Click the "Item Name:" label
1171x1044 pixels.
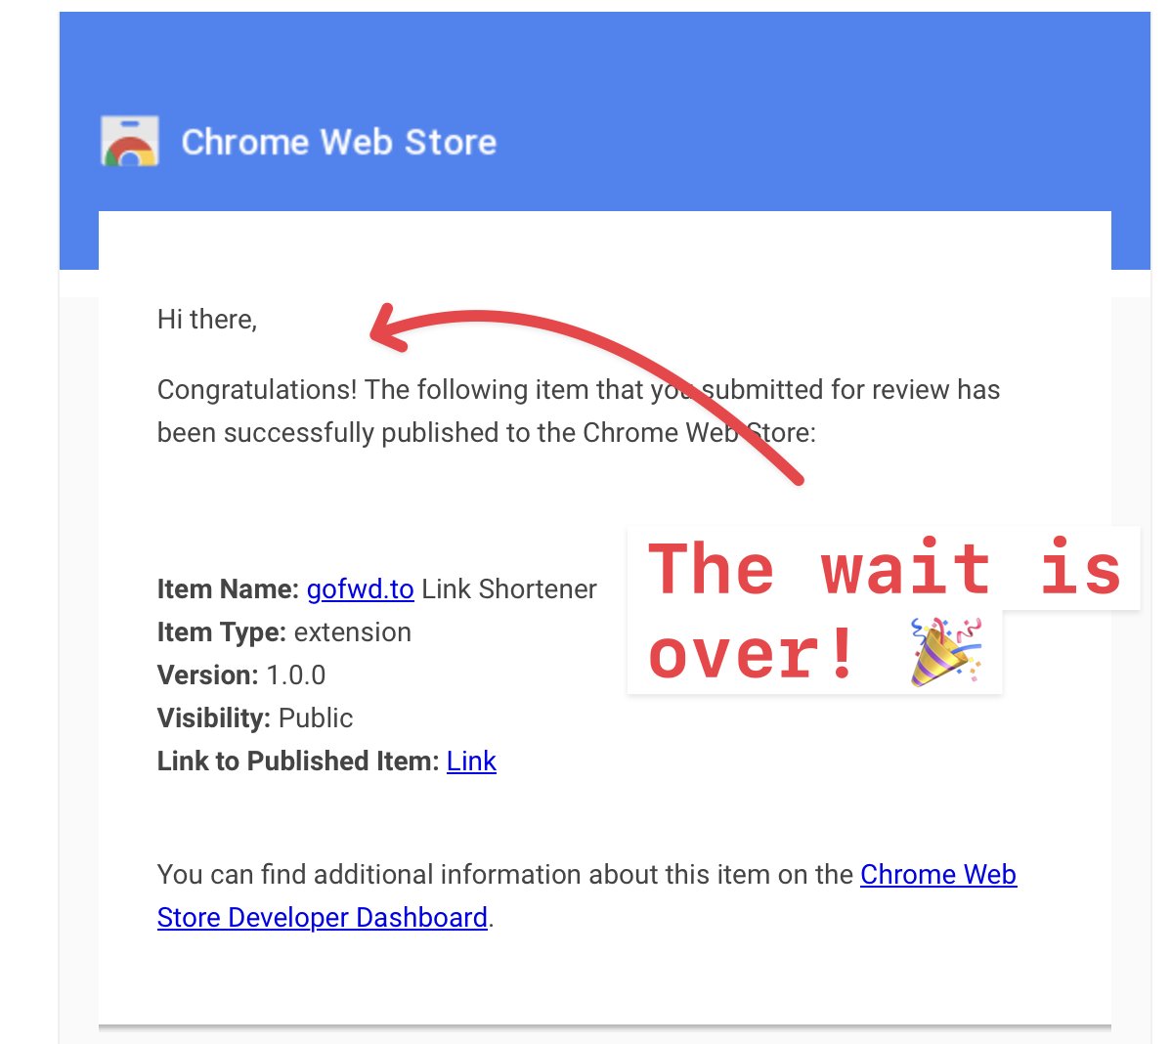pos(228,589)
